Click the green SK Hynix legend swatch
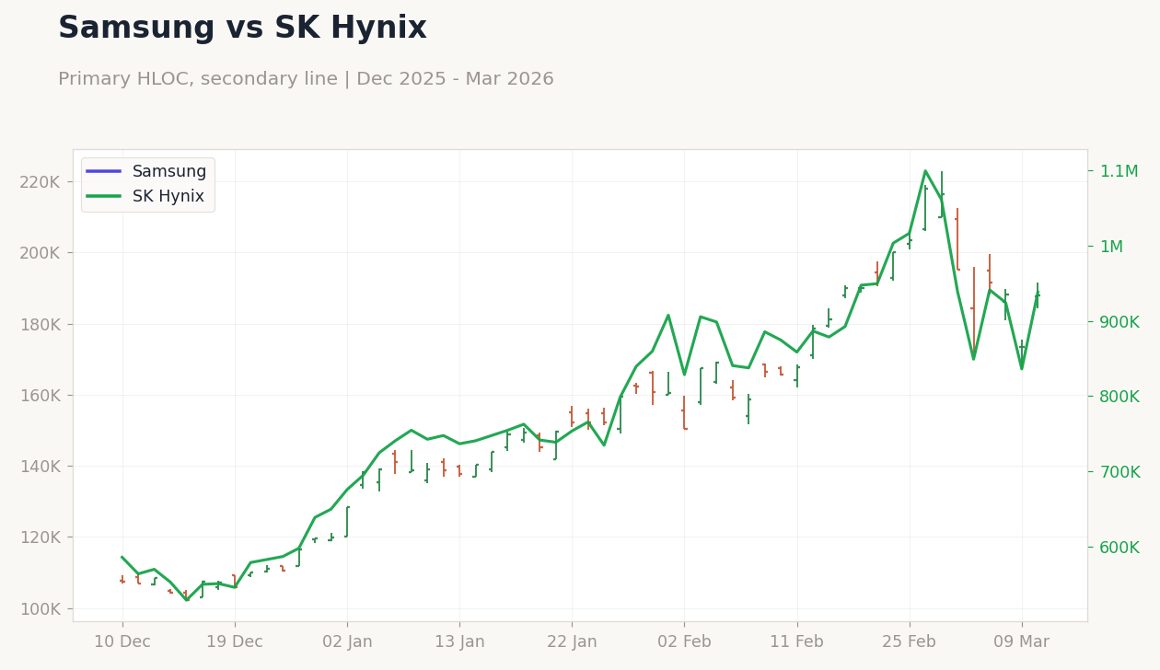Screen dimensions: 1160x670 (104, 197)
